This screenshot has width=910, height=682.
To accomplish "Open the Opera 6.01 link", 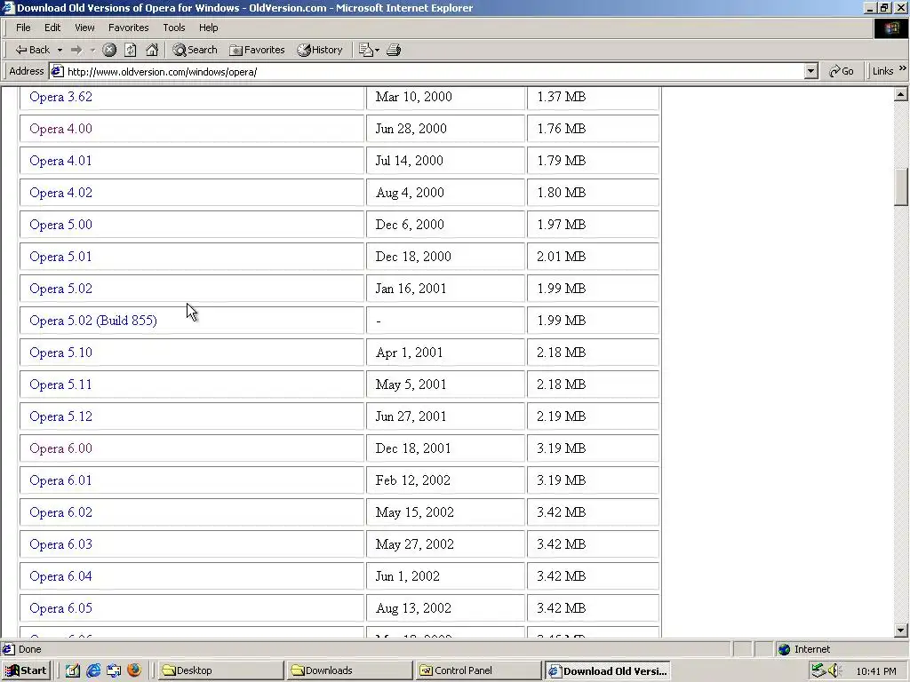I will click(61, 480).
